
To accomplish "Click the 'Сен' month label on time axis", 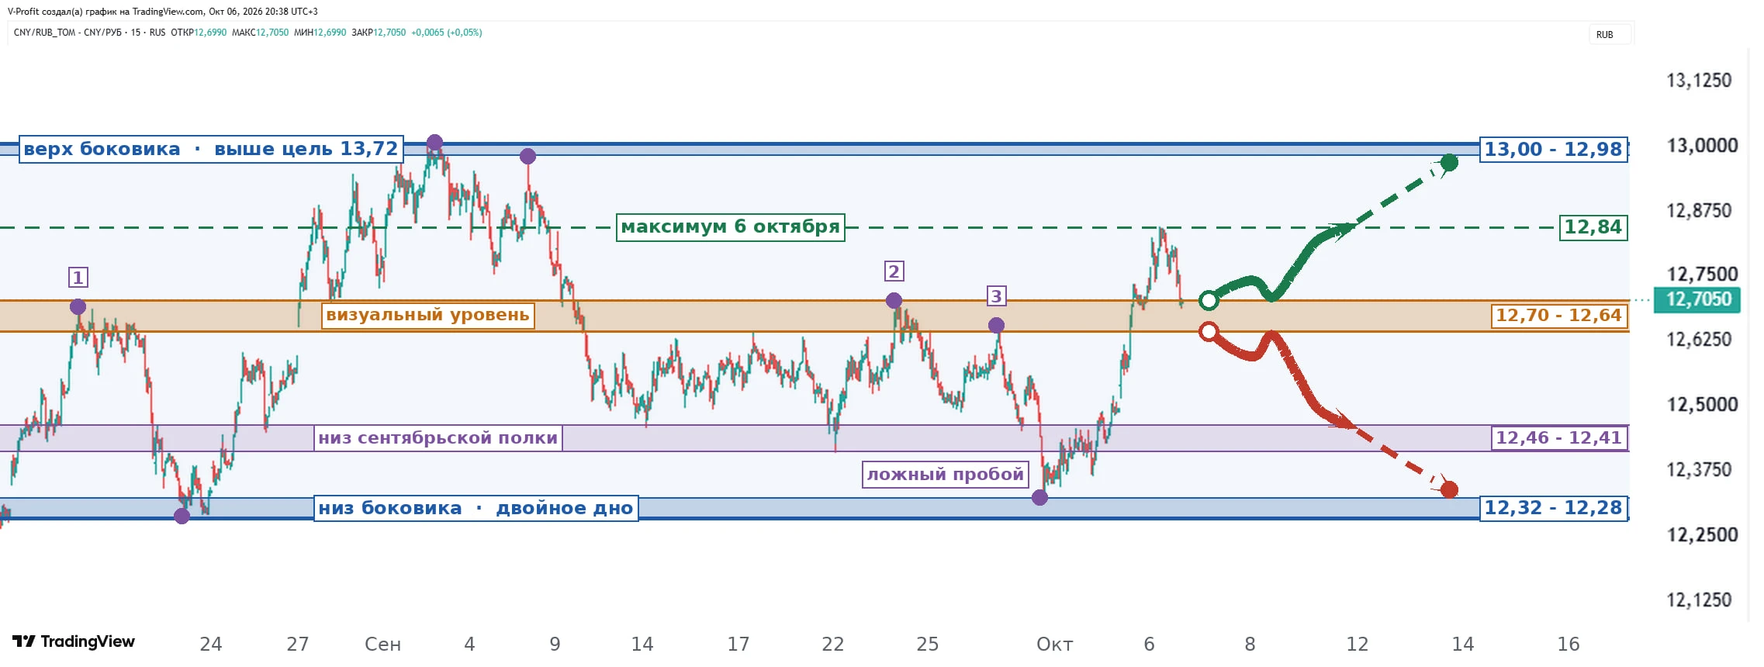I will pos(382,645).
